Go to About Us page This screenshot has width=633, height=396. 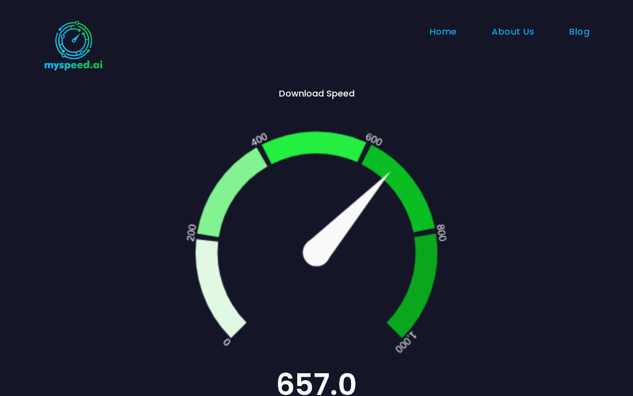[x=513, y=32]
